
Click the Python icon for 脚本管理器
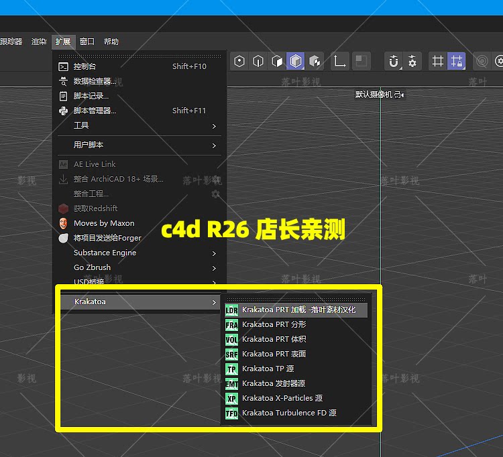coord(63,111)
